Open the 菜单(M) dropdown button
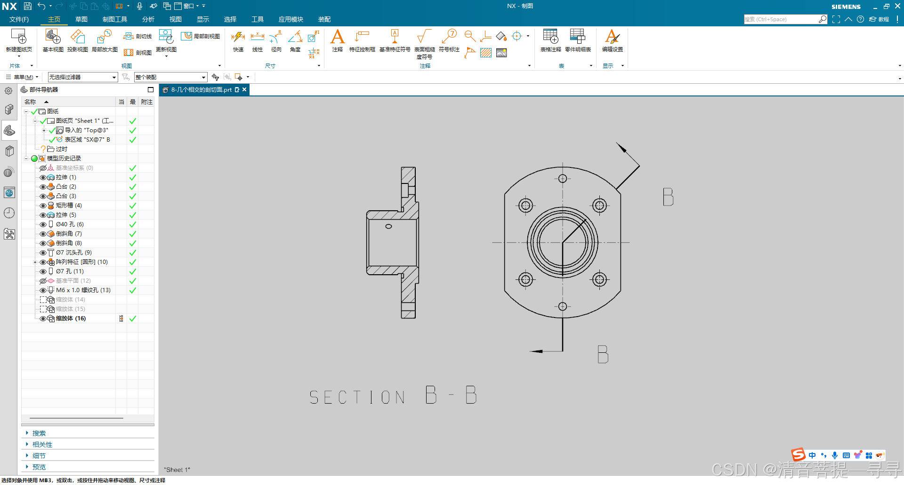904x485 pixels. coord(22,77)
